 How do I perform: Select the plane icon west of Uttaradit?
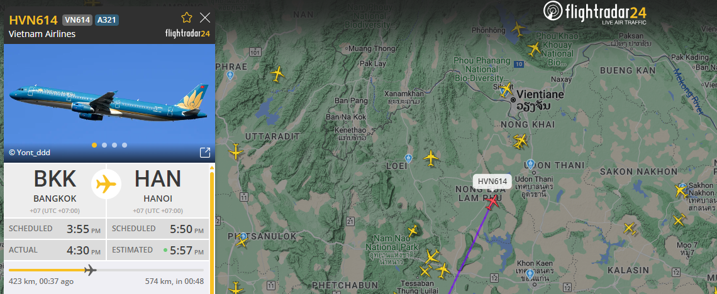pyautogui.click(x=235, y=151)
